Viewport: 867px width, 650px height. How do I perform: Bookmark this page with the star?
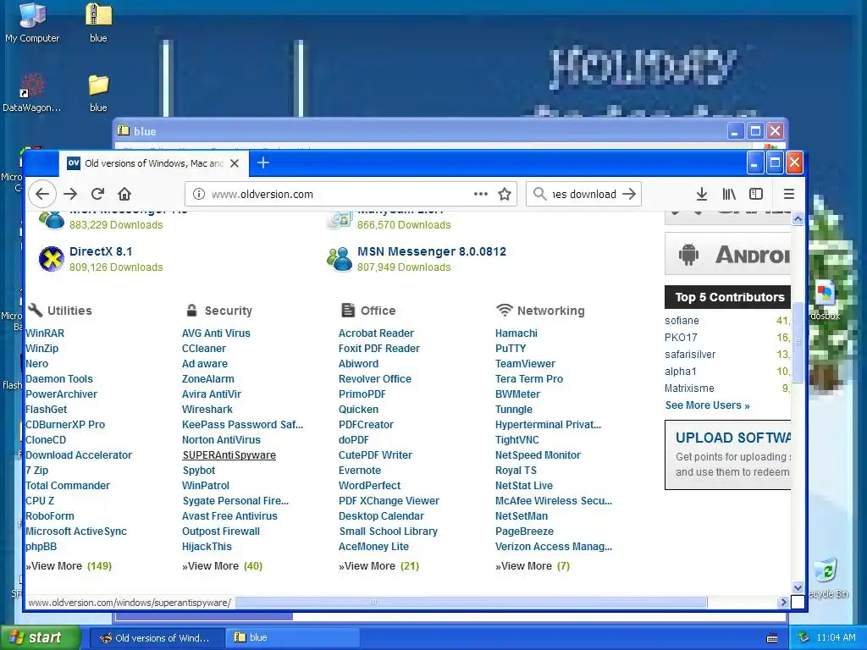pos(505,194)
